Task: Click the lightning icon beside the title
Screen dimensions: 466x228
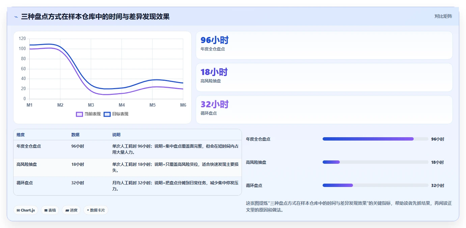Action: point(16,16)
